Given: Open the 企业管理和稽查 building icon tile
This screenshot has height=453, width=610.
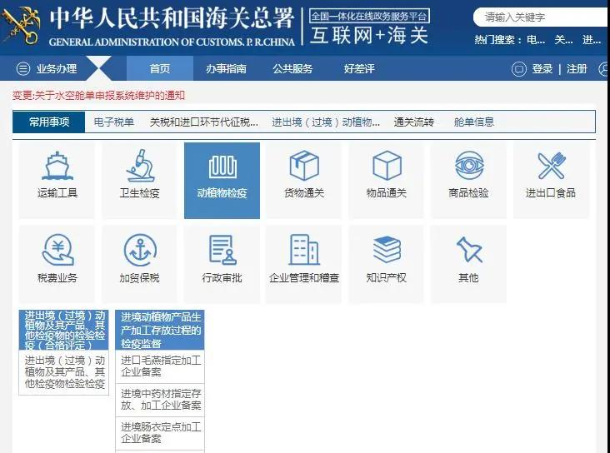Looking at the screenshot, I should point(304,264).
